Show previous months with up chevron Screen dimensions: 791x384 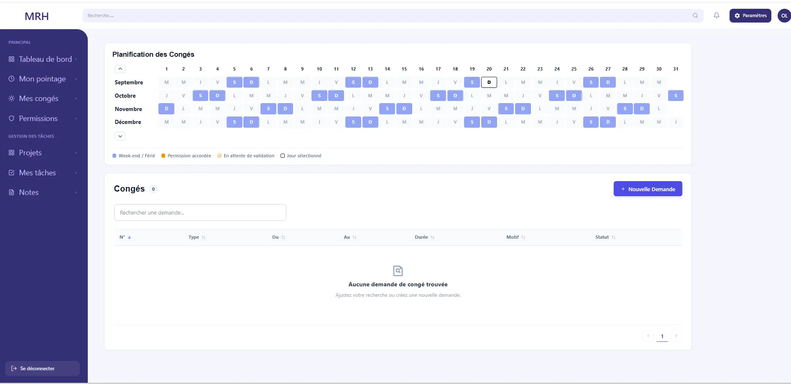pyautogui.click(x=120, y=69)
